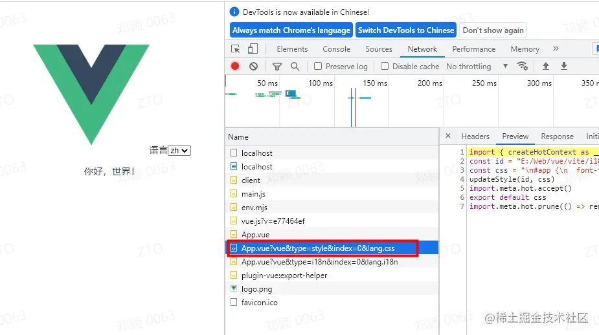Image resolution: width=599 pixels, height=335 pixels.
Task: Click the Name column header
Action: click(x=332, y=137)
